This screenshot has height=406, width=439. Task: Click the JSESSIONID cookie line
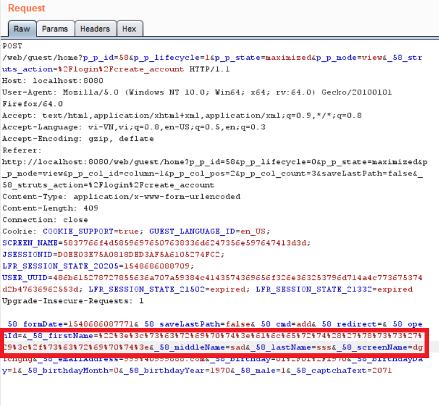(x=114, y=254)
